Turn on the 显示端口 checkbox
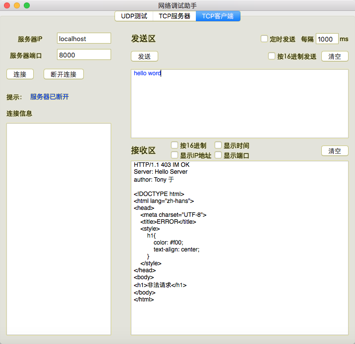This screenshot has height=344, width=355. tap(218, 155)
